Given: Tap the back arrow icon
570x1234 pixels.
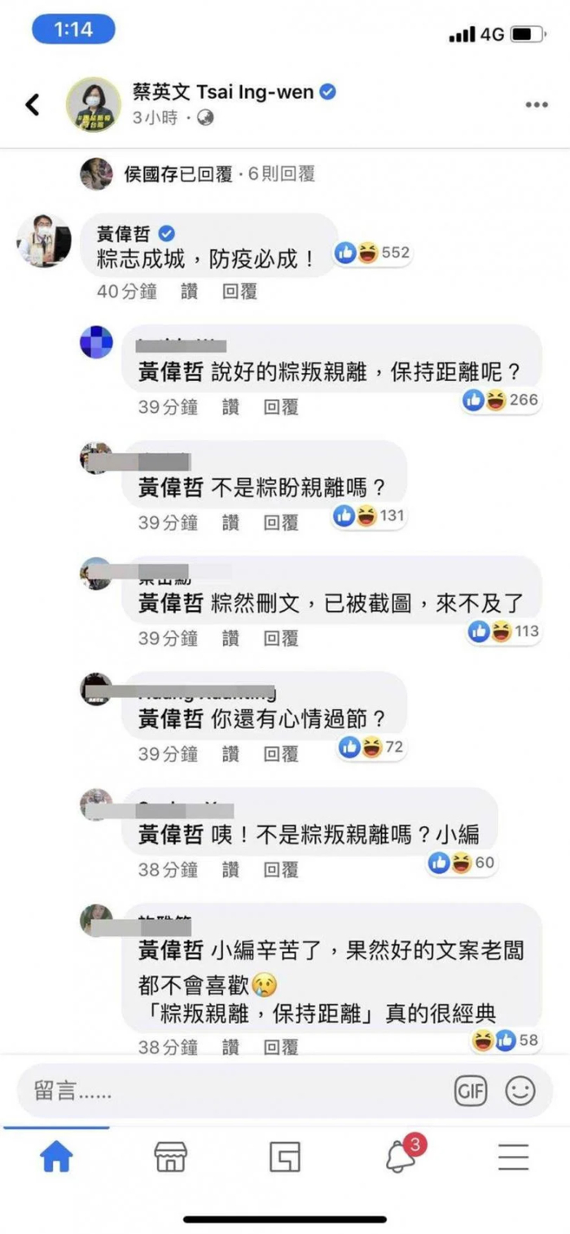Looking at the screenshot, I should click(33, 105).
